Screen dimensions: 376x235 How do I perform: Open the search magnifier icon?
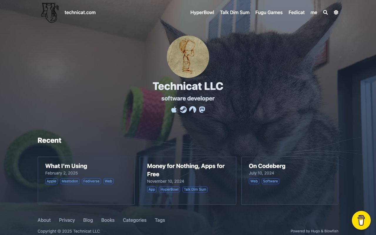pos(325,12)
